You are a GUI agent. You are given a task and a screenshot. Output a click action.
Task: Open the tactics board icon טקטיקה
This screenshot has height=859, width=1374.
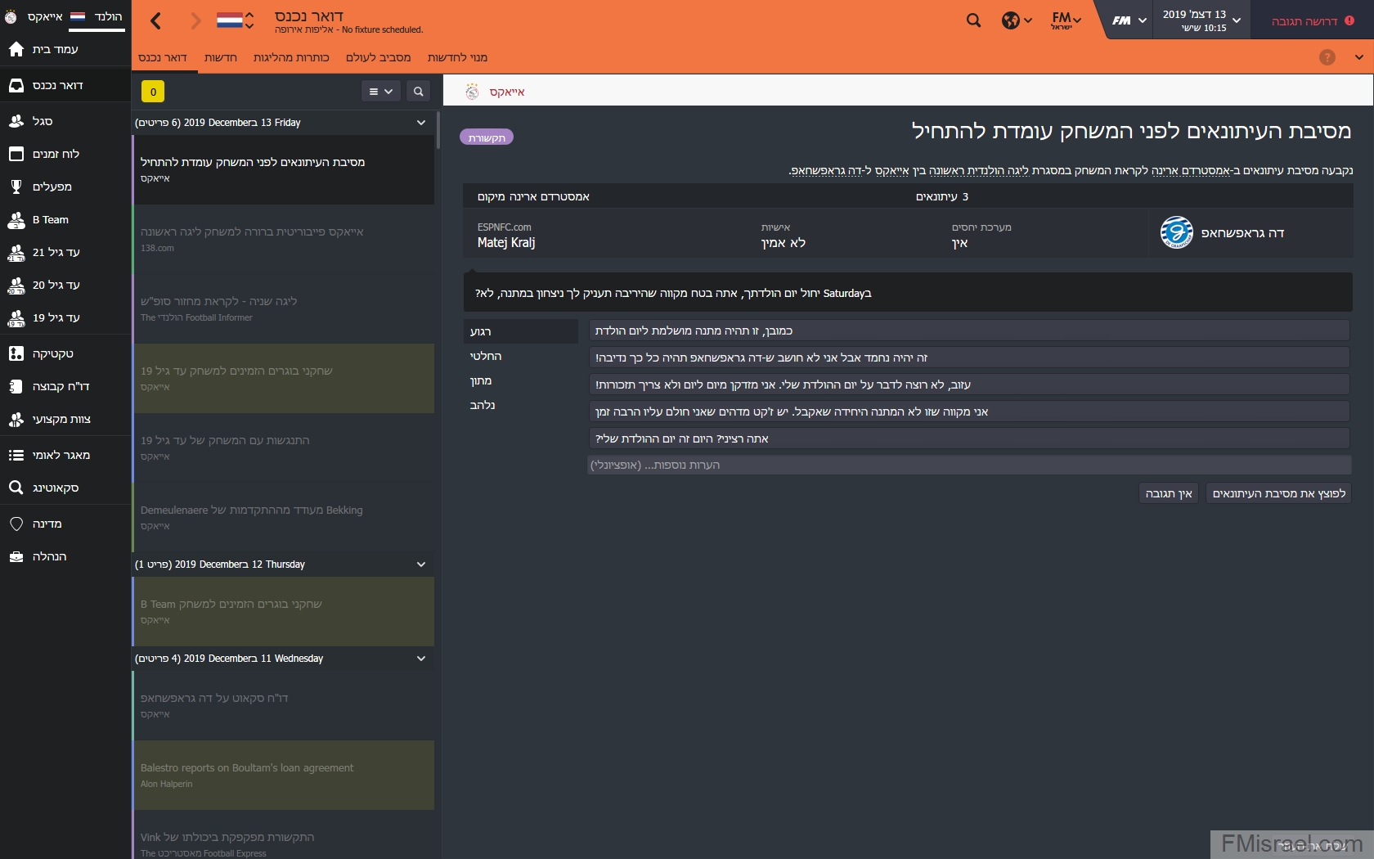pos(16,353)
